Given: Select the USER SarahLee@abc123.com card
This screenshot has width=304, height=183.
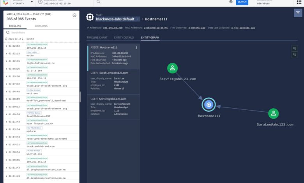Looking at the screenshot, I should click(114, 82).
